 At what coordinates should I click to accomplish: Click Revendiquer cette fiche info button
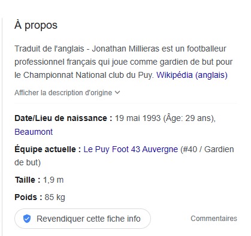83,219
